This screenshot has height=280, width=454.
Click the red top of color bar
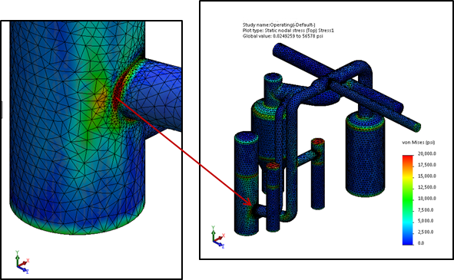[x=408, y=158]
